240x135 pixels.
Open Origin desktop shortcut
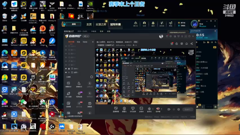point(43,42)
